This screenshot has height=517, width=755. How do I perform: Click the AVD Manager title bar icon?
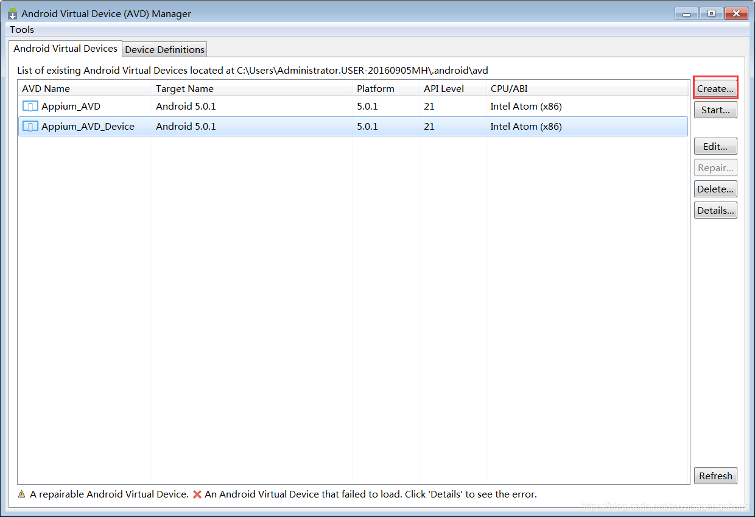12,13
